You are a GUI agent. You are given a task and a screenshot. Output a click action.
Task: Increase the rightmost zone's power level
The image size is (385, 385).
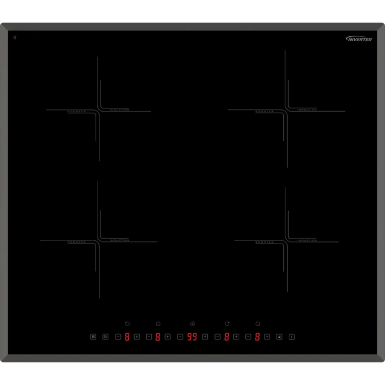click(x=267, y=337)
